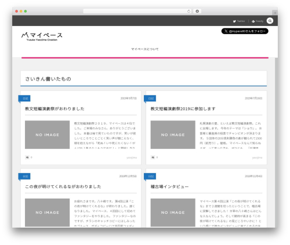290x245 pixels.
Task: Click category tag on 教文短編演劇祭2019に参加します card
Action: click(x=150, y=98)
